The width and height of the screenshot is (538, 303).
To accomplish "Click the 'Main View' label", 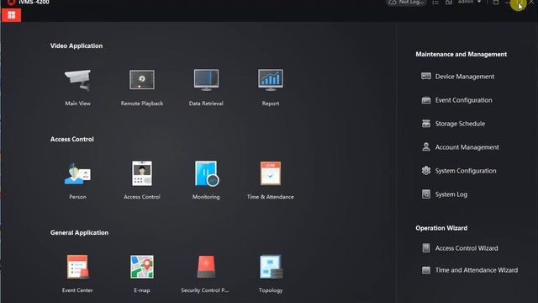I will [x=78, y=104].
